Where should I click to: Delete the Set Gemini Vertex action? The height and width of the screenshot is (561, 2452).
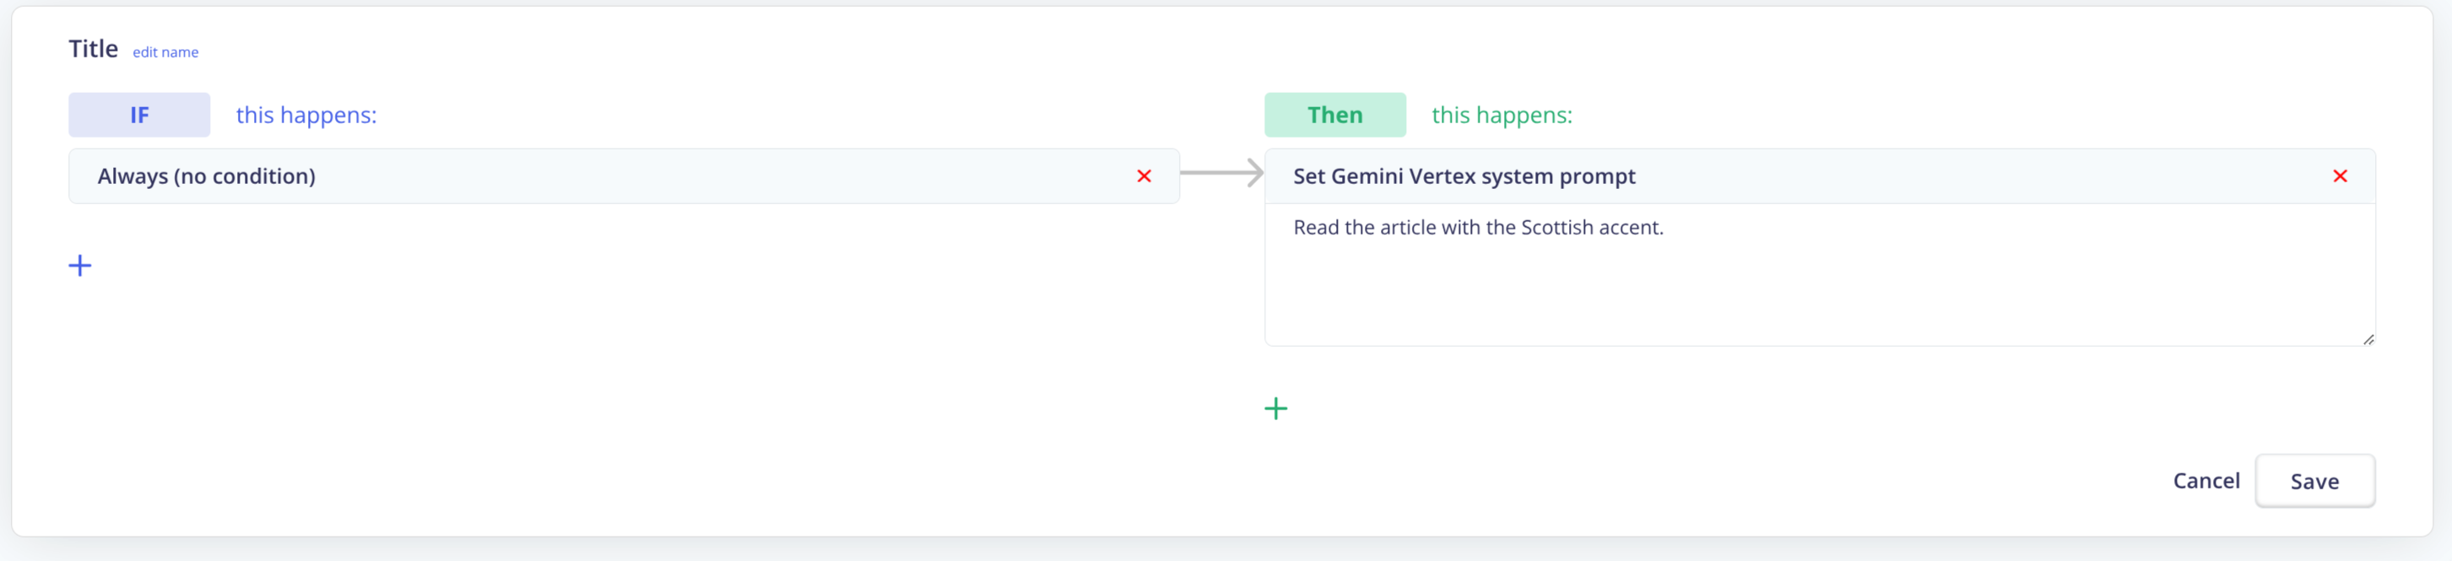coord(2339,176)
